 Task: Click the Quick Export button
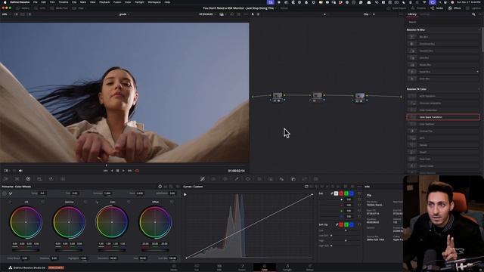[396, 8]
